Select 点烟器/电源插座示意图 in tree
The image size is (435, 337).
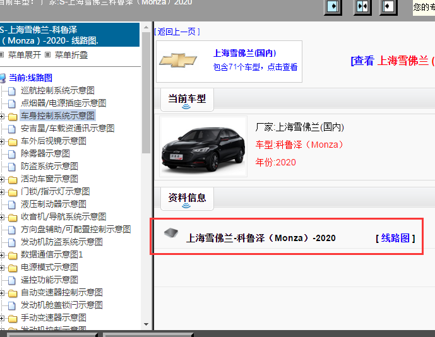coord(64,103)
